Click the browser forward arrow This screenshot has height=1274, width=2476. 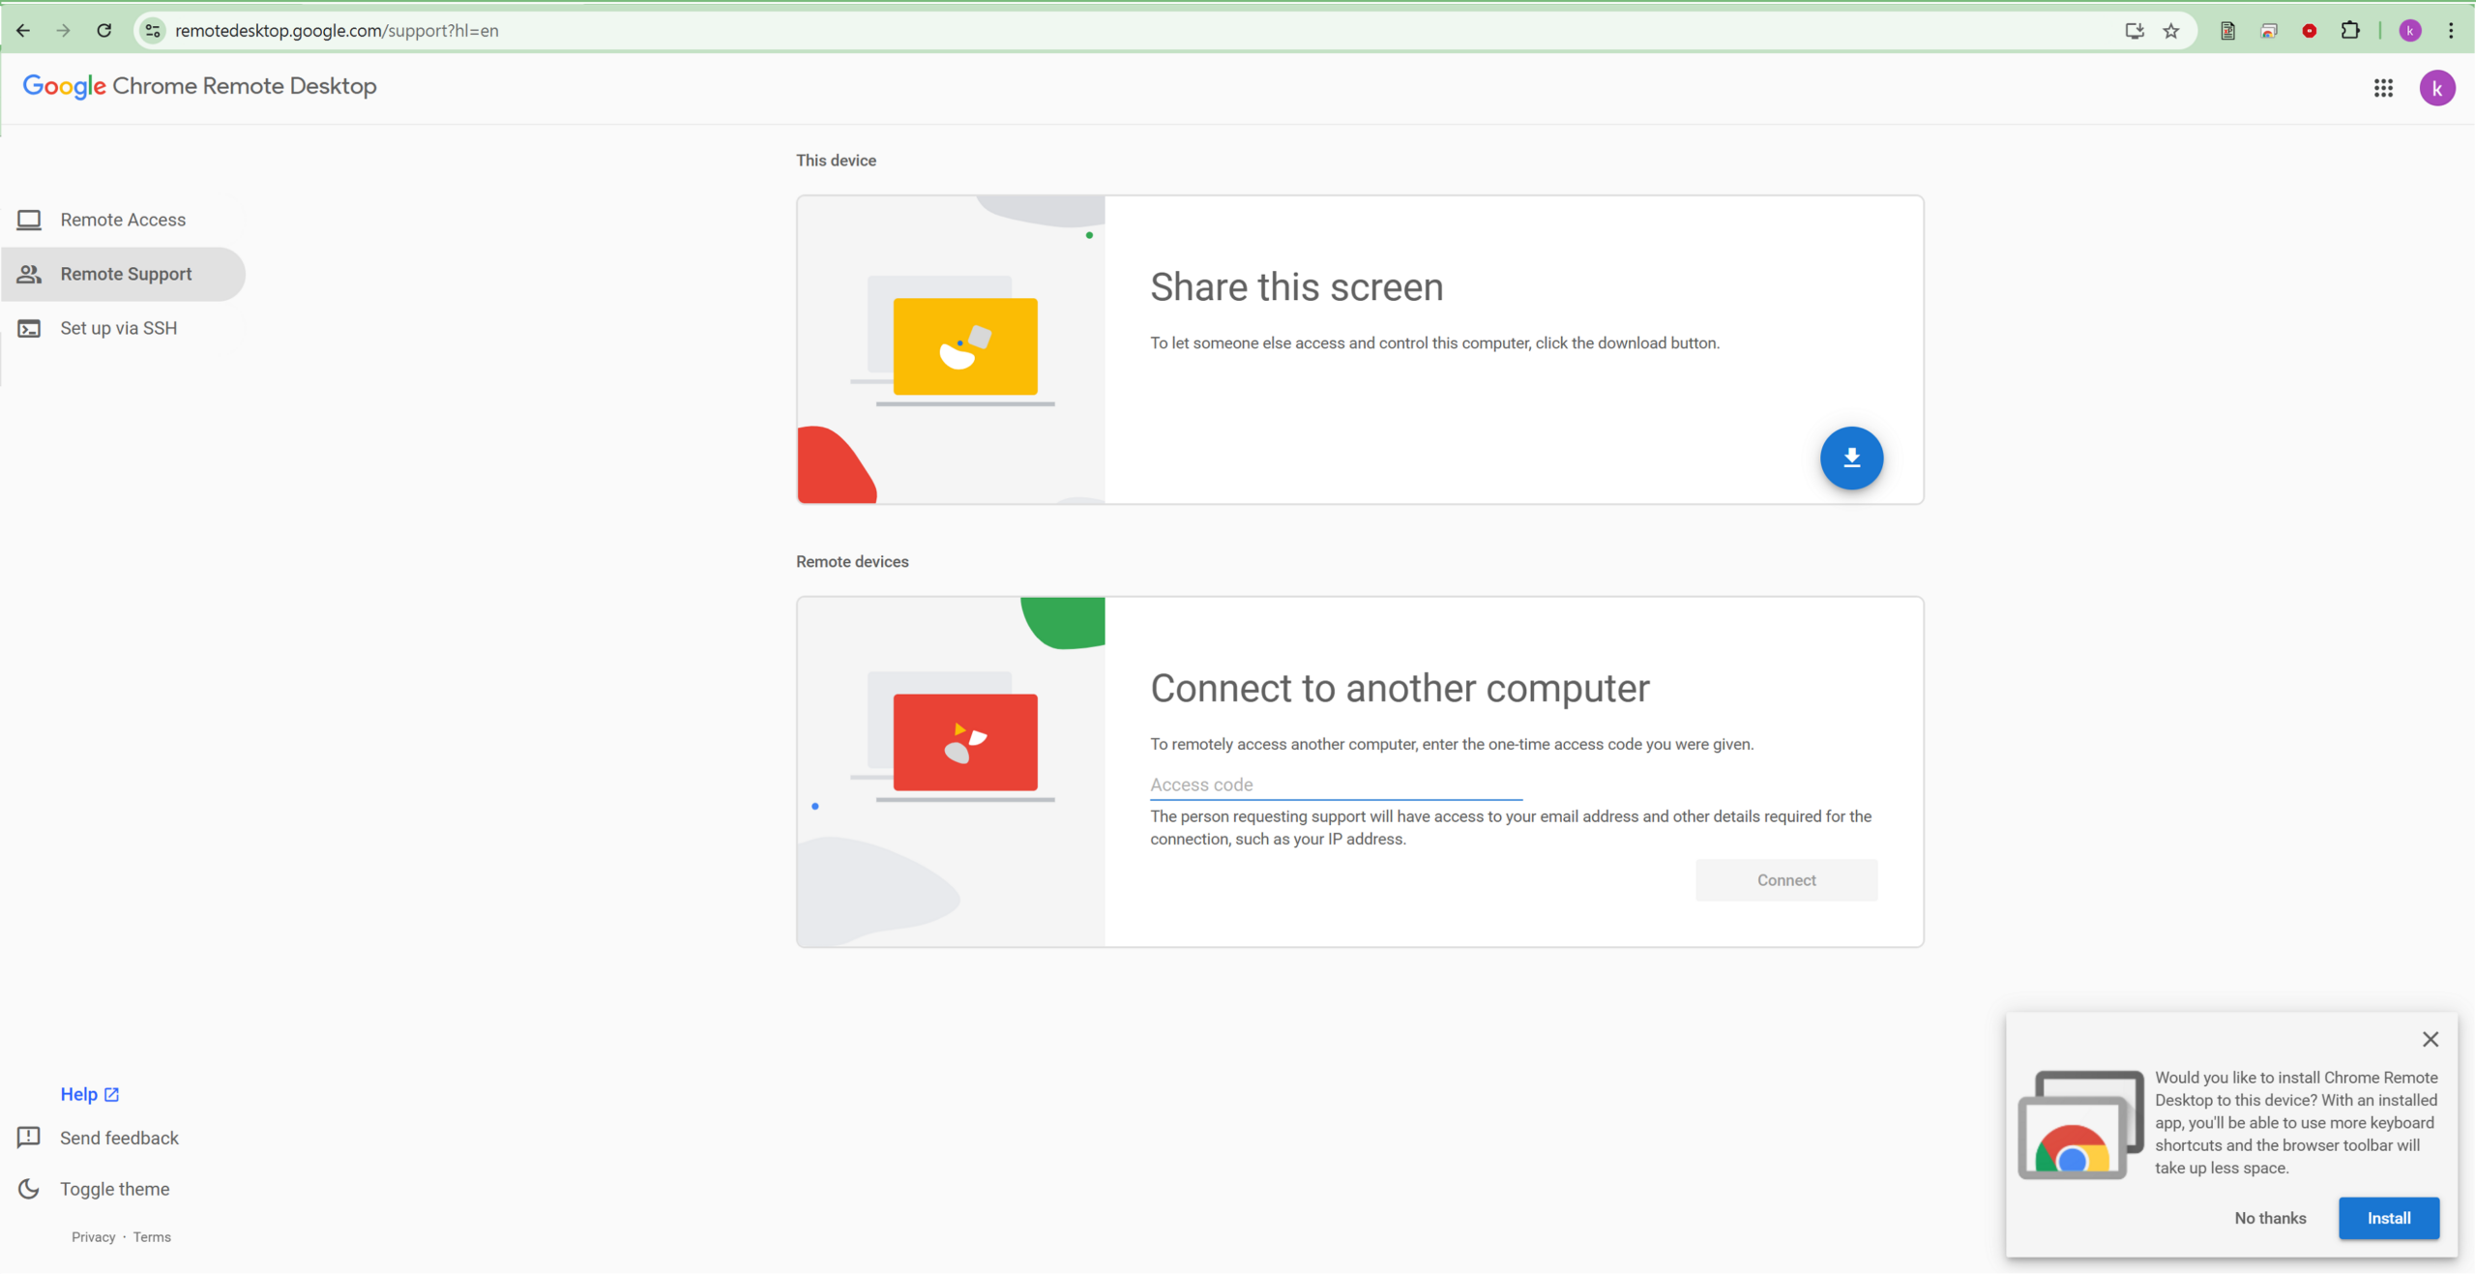pyautogui.click(x=64, y=31)
